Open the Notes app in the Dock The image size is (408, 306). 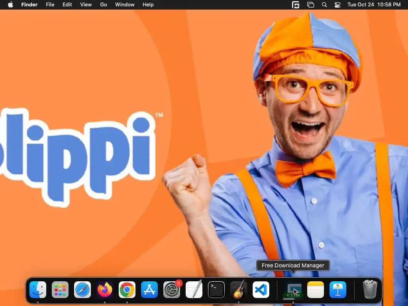316,290
